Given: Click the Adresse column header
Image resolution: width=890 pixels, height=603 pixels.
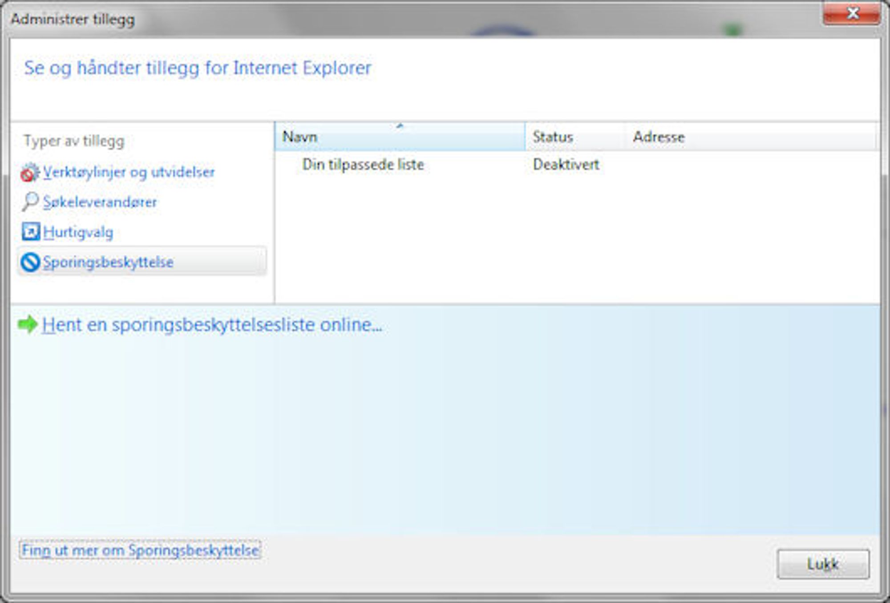Looking at the screenshot, I should [751, 137].
